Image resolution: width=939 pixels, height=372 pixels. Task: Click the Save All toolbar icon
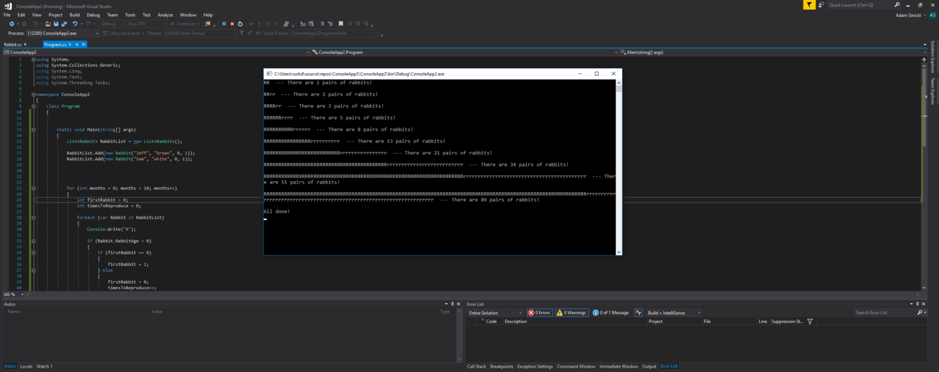tap(64, 24)
